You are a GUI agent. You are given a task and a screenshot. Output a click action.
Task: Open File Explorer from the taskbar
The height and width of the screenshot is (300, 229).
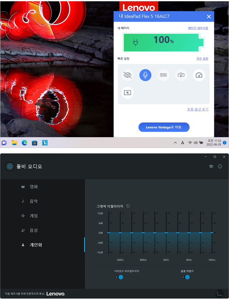14,143
